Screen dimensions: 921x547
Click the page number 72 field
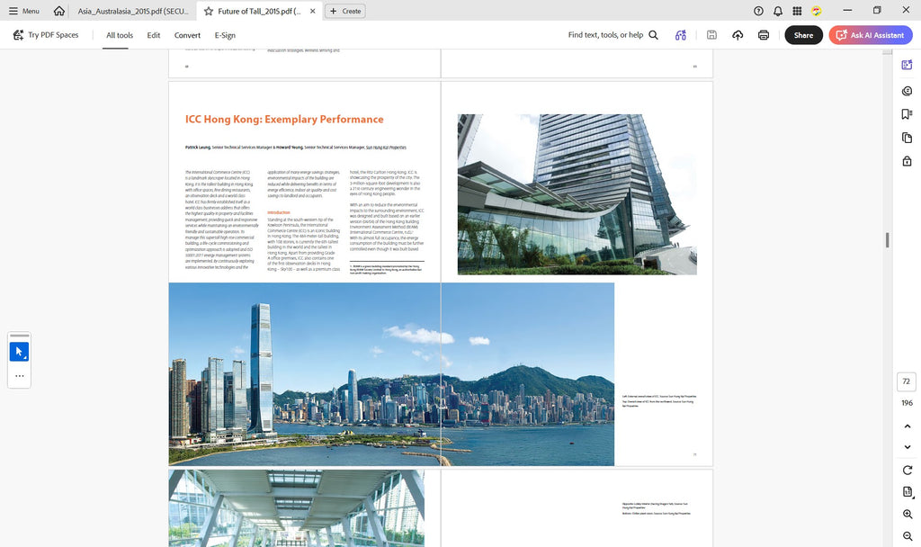[x=907, y=381]
